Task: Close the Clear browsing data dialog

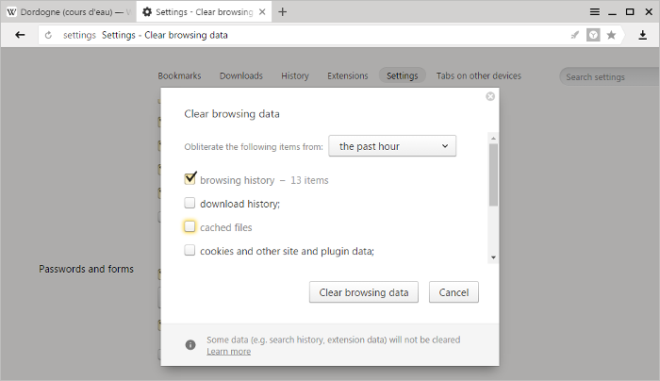Action: (x=490, y=96)
